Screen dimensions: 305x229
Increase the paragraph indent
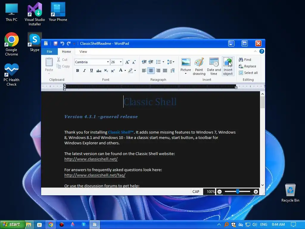coord(151,62)
